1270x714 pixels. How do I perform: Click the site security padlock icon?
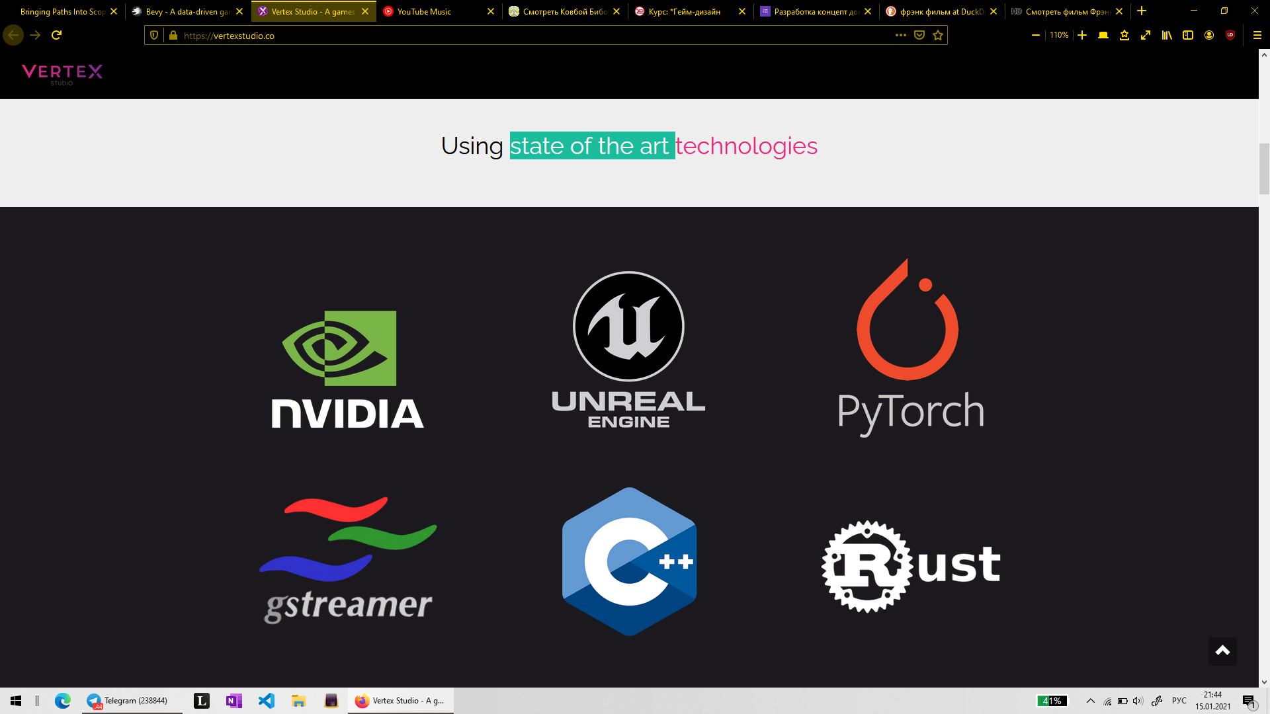click(173, 35)
